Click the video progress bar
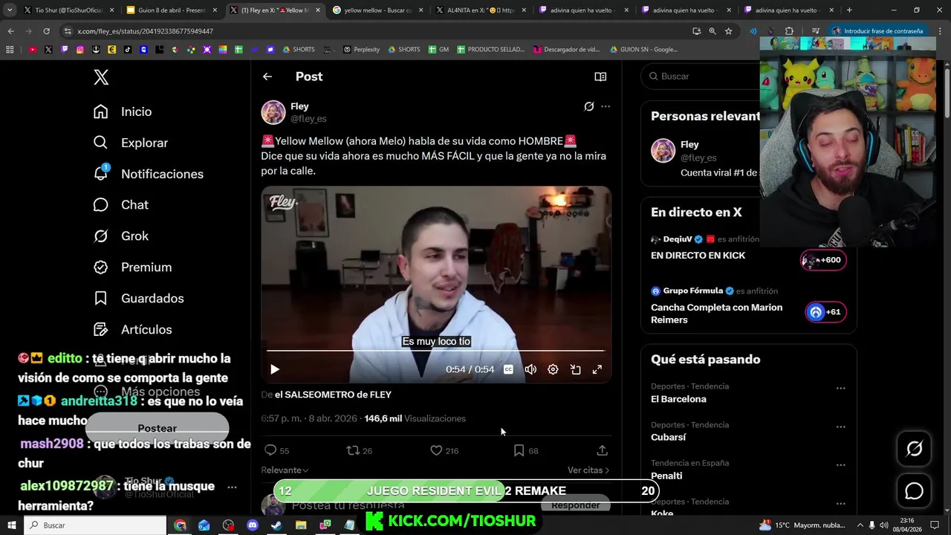The width and height of the screenshot is (951, 535). pyautogui.click(x=436, y=350)
